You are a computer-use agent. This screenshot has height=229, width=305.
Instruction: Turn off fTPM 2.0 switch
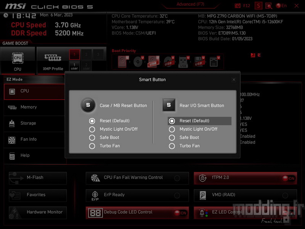click(x=289, y=178)
